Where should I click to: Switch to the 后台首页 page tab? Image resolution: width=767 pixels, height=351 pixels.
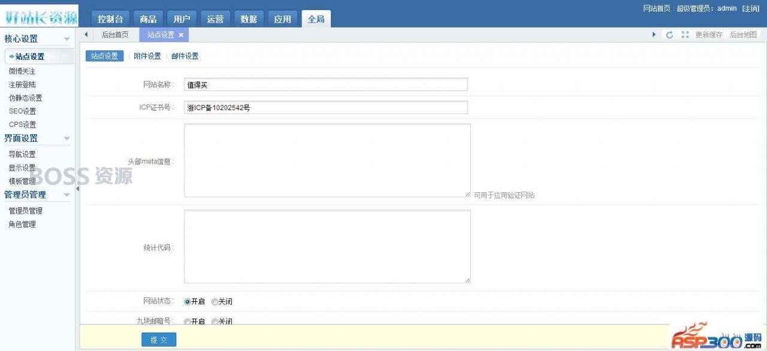(115, 35)
